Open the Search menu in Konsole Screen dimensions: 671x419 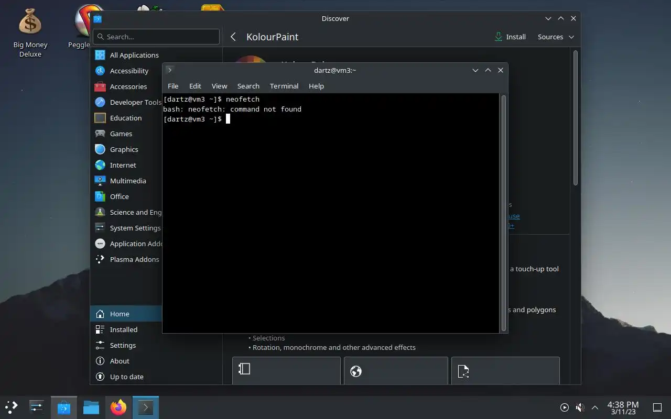pos(248,86)
